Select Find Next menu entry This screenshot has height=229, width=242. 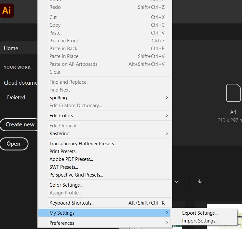click(x=104, y=90)
